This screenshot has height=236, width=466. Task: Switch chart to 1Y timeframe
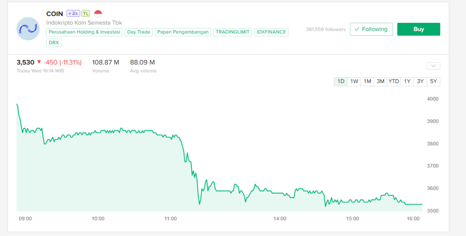[407, 81]
